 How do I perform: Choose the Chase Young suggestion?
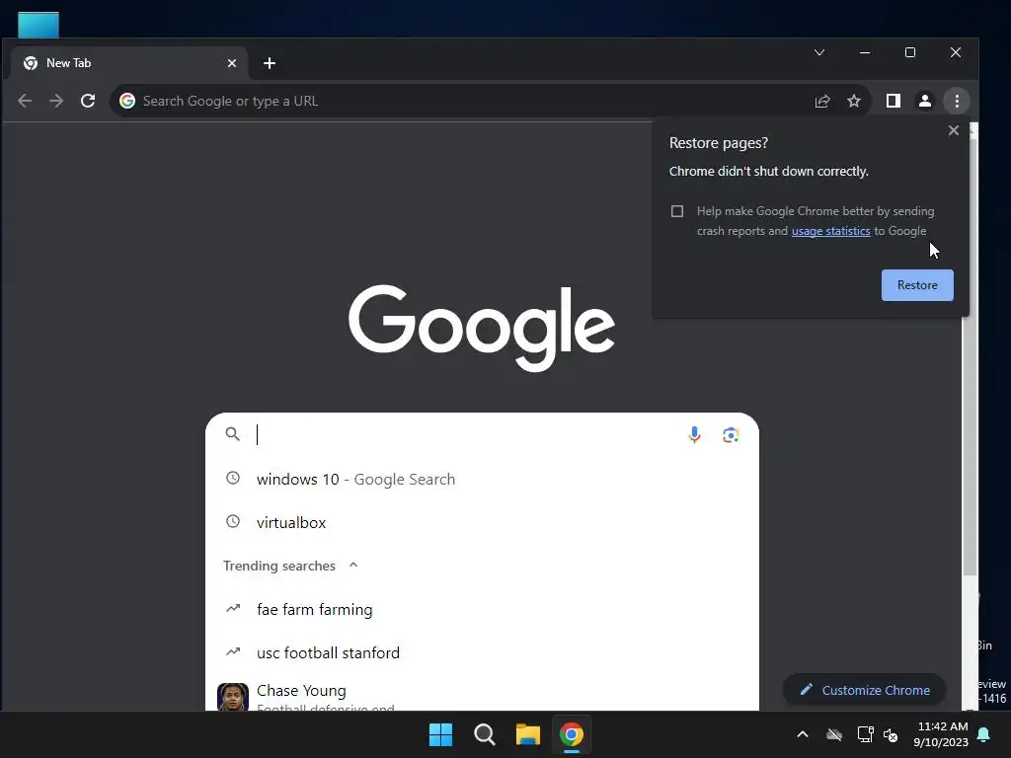pos(482,694)
